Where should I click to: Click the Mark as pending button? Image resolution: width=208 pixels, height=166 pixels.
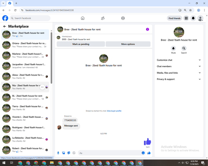pos(81,44)
